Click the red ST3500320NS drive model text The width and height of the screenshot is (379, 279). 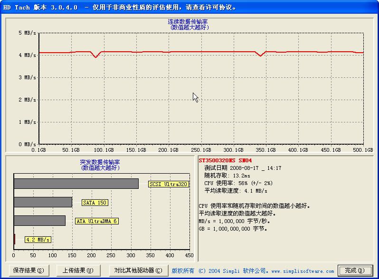(x=225, y=160)
